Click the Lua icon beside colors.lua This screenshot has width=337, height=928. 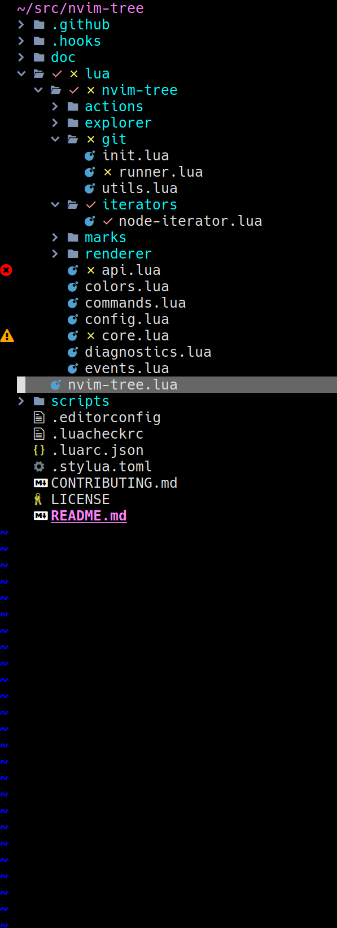(72, 286)
